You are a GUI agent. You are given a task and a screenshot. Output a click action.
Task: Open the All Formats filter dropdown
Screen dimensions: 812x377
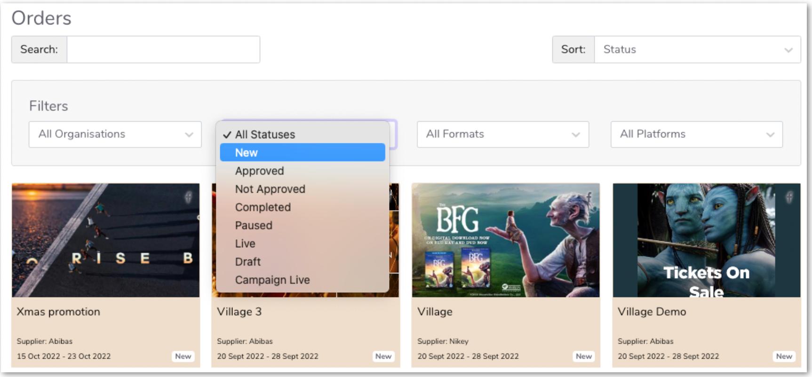(x=503, y=134)
